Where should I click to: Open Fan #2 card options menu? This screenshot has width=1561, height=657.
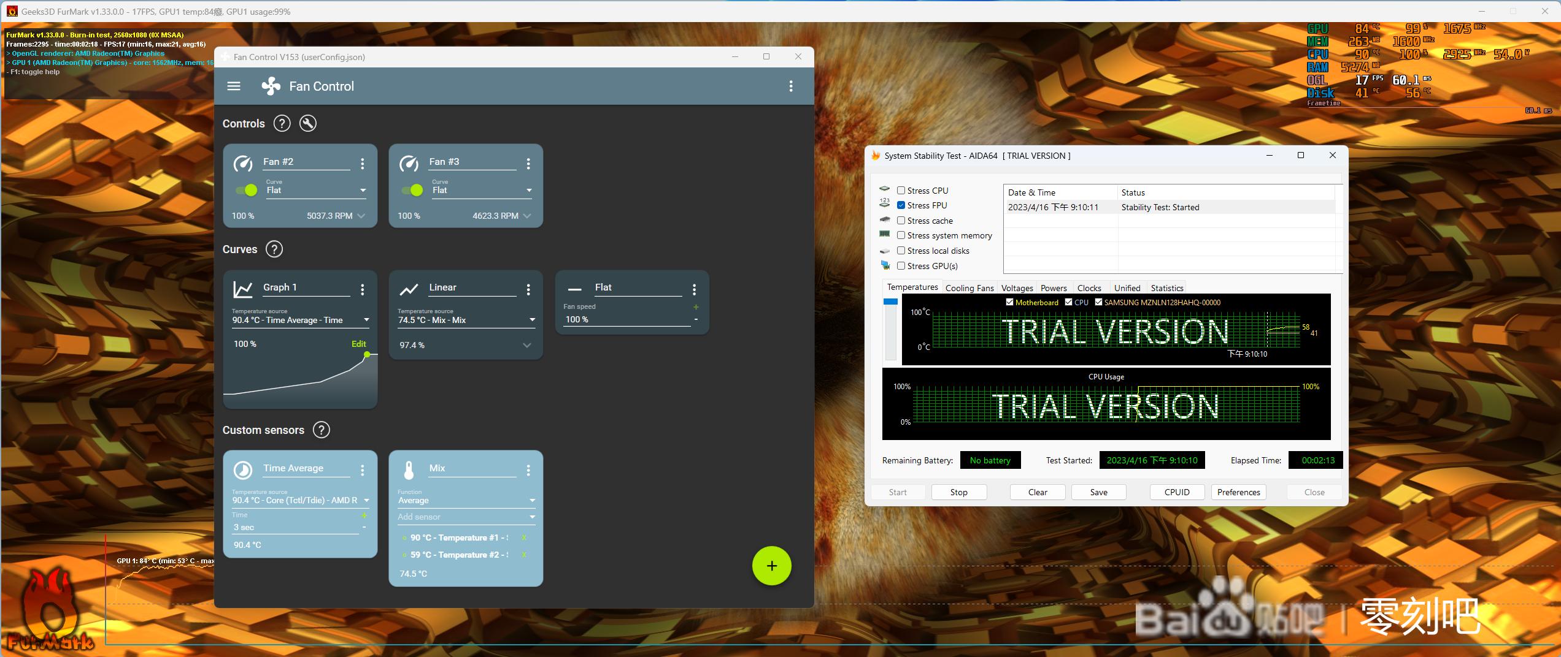(363, 164)
